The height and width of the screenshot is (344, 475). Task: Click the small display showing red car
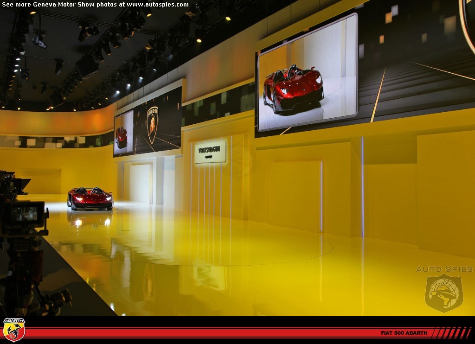click(x=123, y=133)
